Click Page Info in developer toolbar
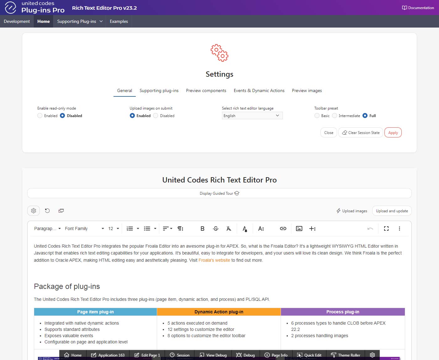This screenshot has width=439, height=360. coord(276,355)
